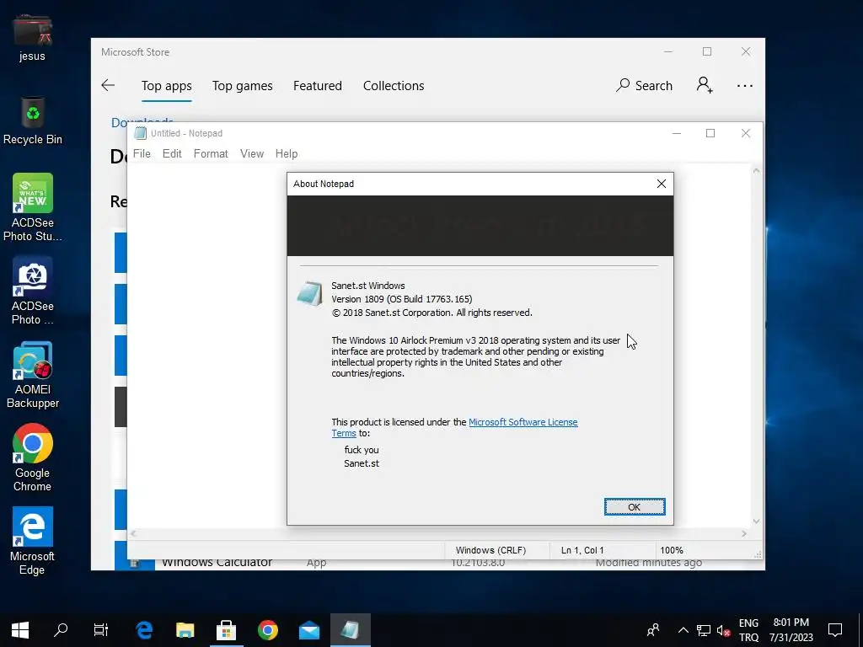
Task: Click taskbar search magnifier
Action: (x=61, y=630)
